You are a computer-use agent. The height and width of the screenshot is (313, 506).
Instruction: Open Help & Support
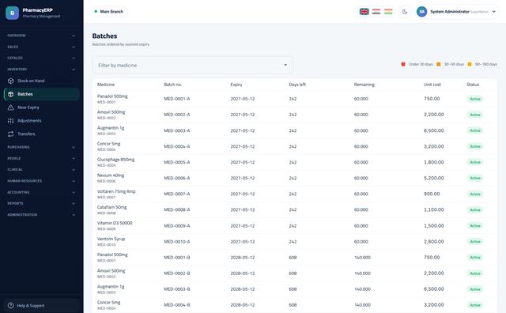(42, 305)
